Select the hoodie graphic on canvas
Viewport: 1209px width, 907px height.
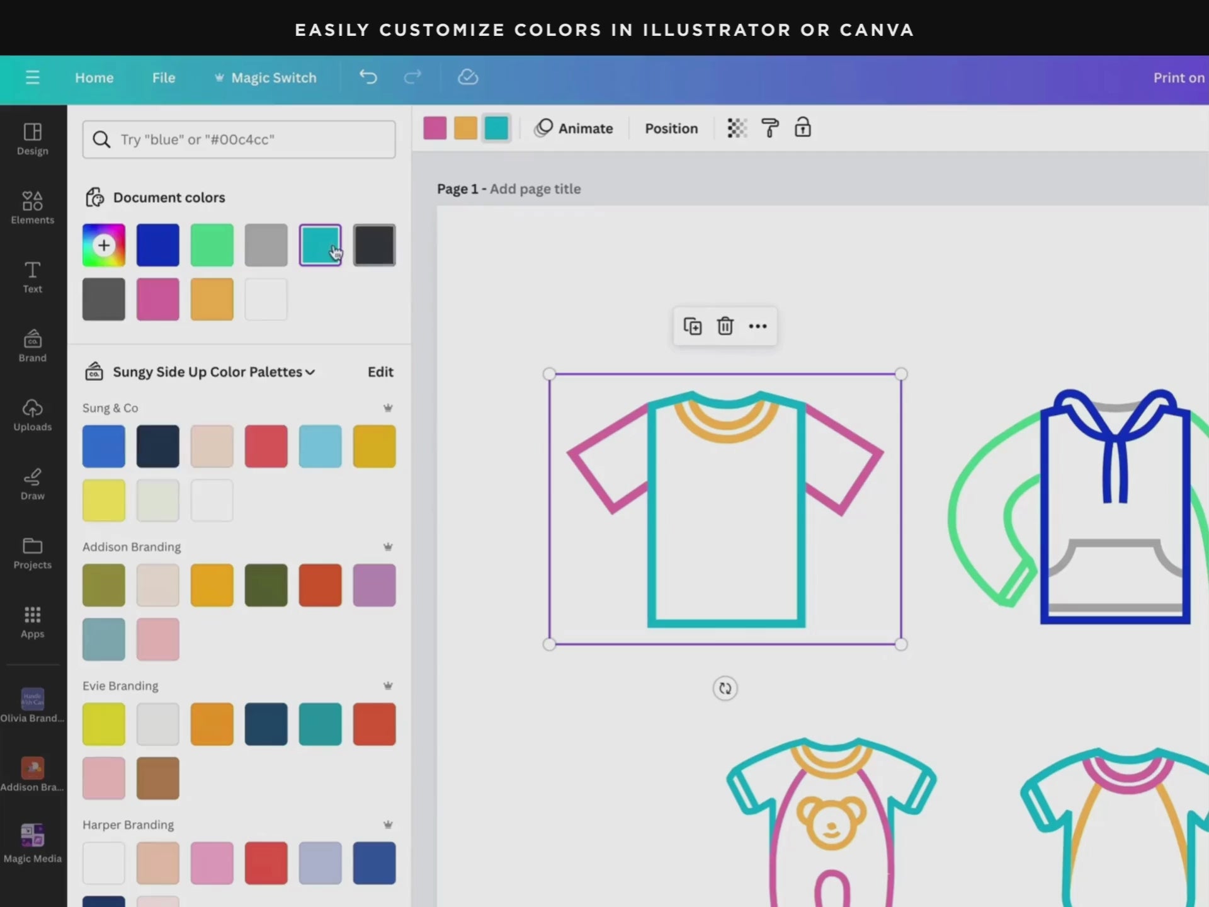[x=1078, y=507]
